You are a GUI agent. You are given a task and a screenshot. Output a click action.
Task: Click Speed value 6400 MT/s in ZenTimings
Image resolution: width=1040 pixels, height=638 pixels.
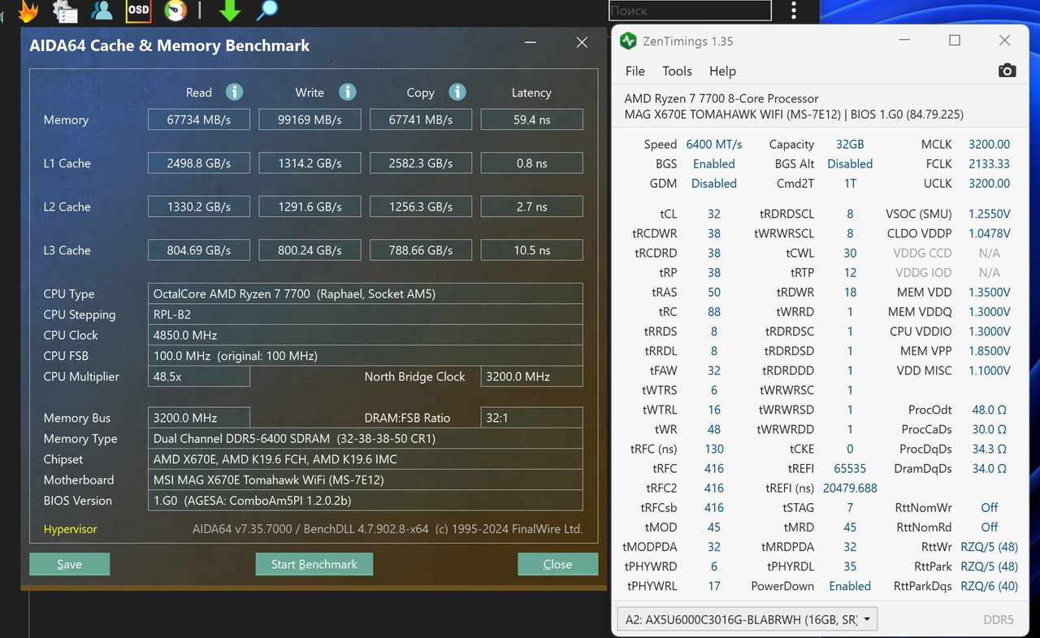tap(714, 144)
